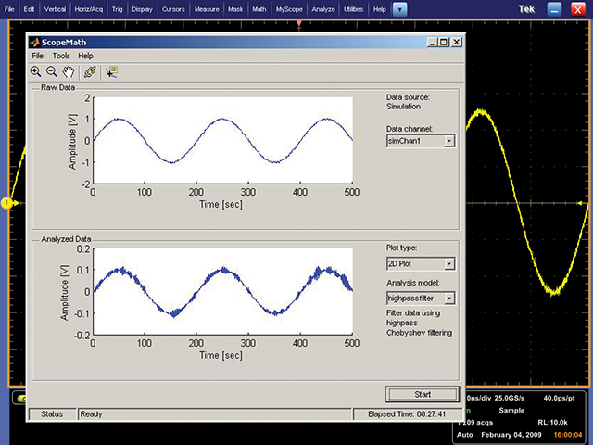
Task: Click the rotate 3D tool icon
Action: point(90,70)
